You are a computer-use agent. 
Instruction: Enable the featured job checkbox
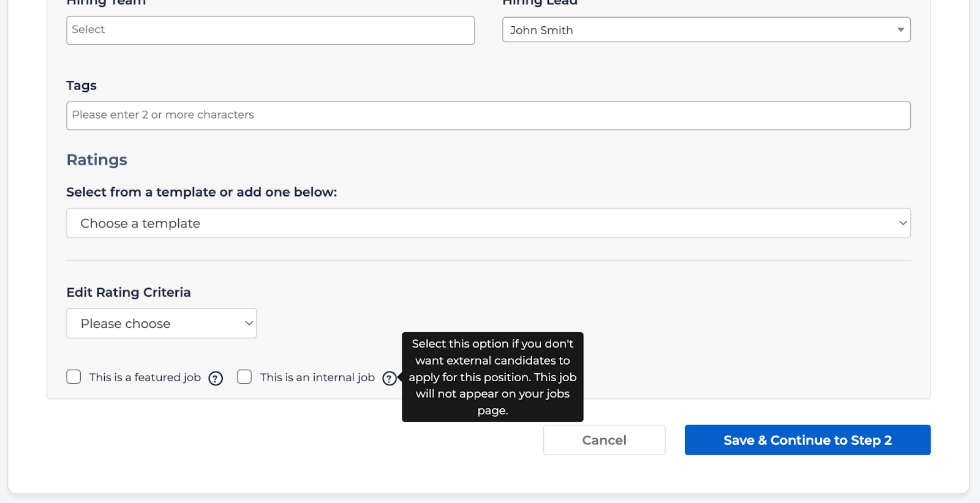[x=73, y=377]
